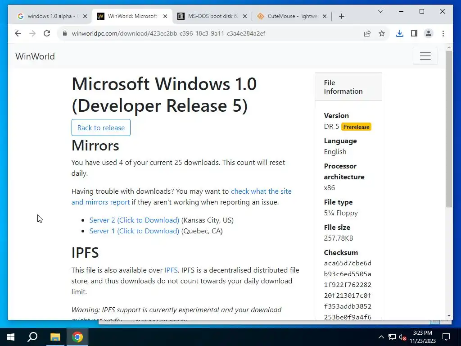Open the notifications action center
Image resolution: width=461 pixels, height=346 pixels.
click(446, 337)
